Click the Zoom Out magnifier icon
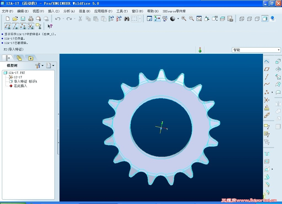Screen dimensions: 282x204 coord(191,19)
